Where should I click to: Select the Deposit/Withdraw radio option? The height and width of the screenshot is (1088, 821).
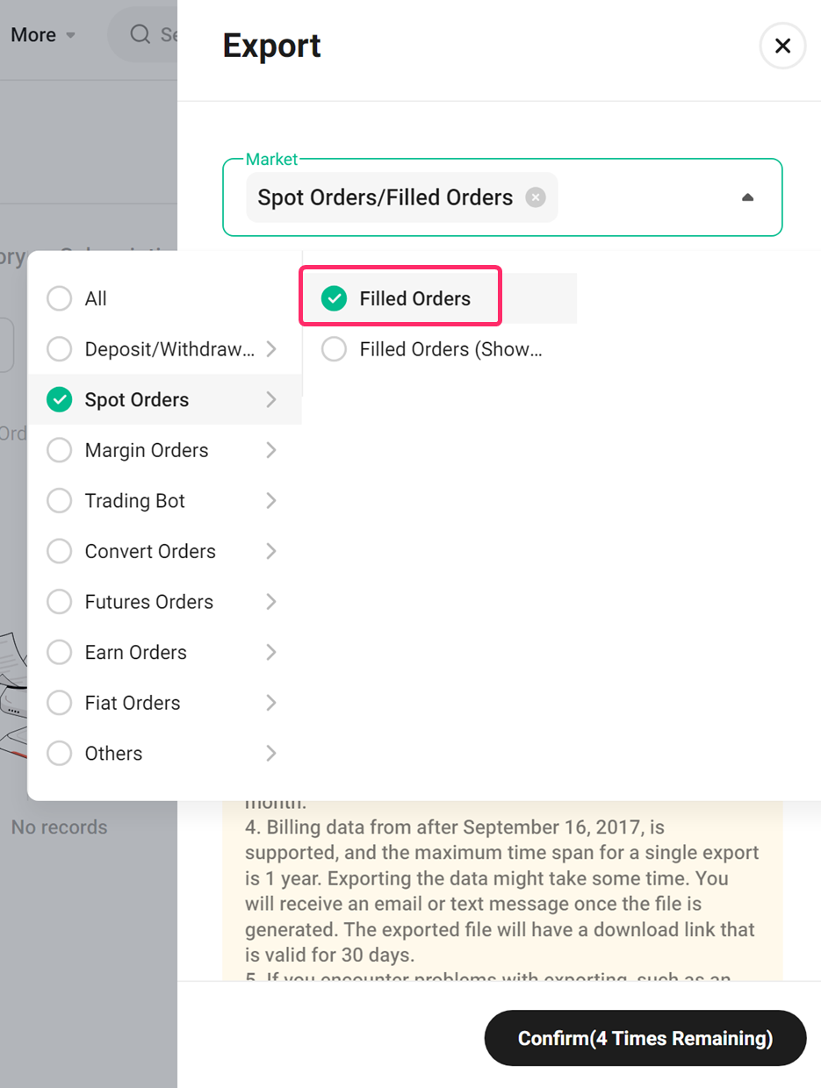pyautogui.click(x=59, y=349)
